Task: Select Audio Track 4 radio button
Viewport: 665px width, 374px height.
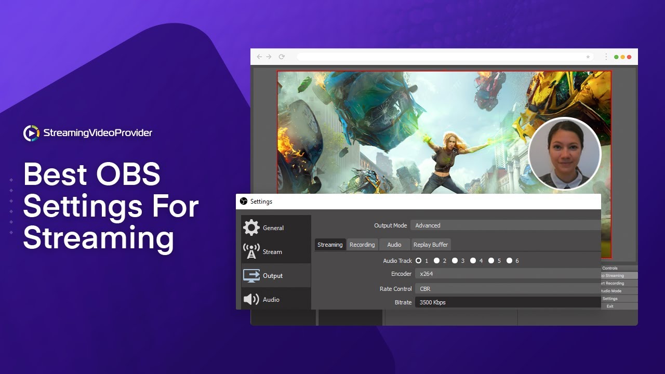Action: (473, 261)
